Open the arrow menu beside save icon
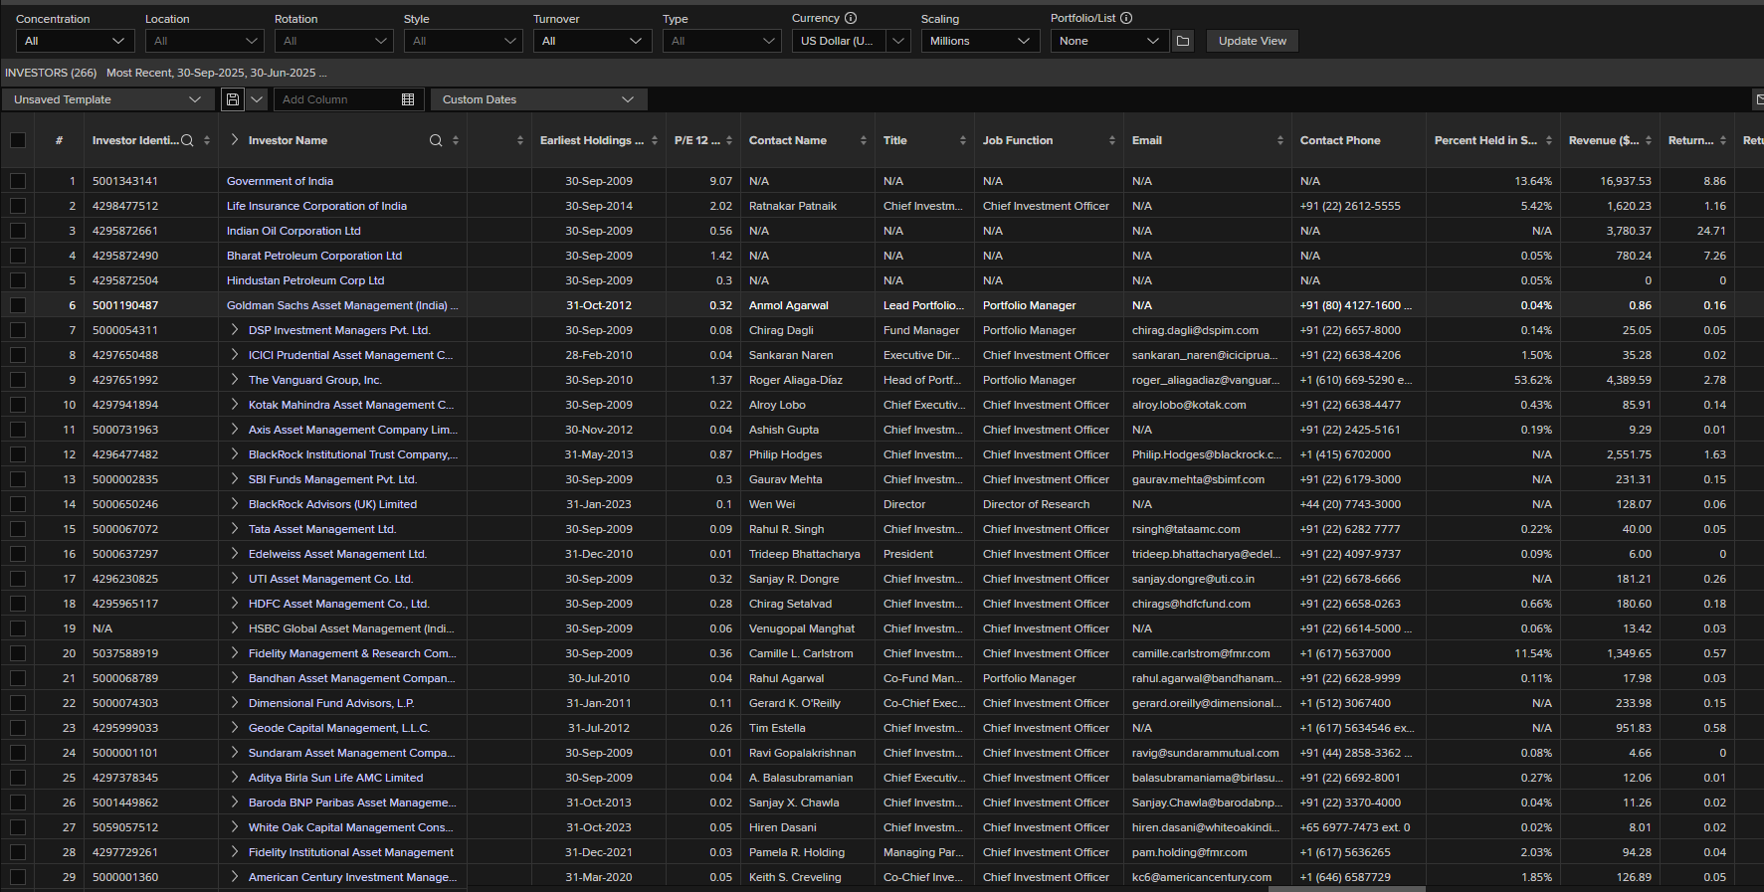 (258, 99)
